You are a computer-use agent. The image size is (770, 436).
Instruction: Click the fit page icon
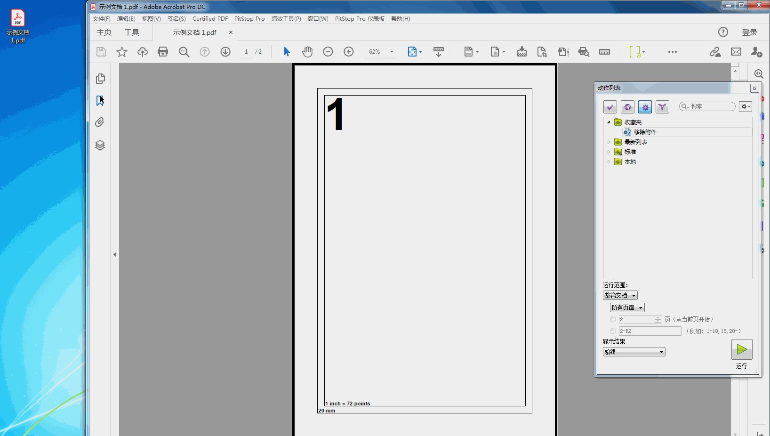point(412,52)
